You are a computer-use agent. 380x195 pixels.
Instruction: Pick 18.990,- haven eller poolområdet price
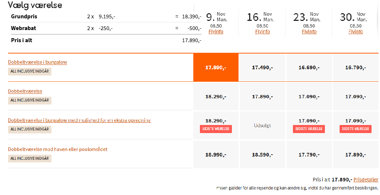(216, 155)
